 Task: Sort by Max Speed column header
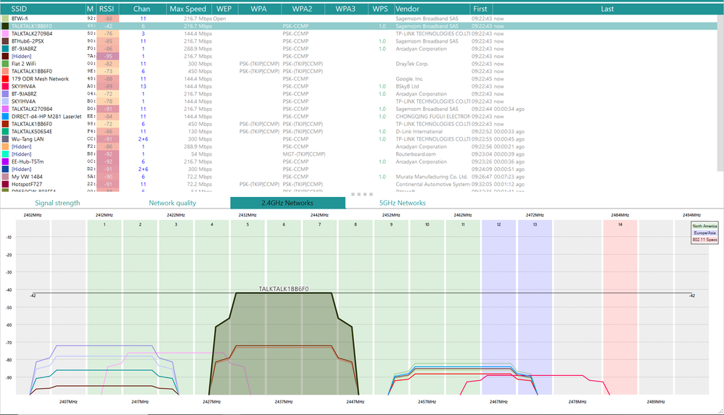tap(188, 9)
